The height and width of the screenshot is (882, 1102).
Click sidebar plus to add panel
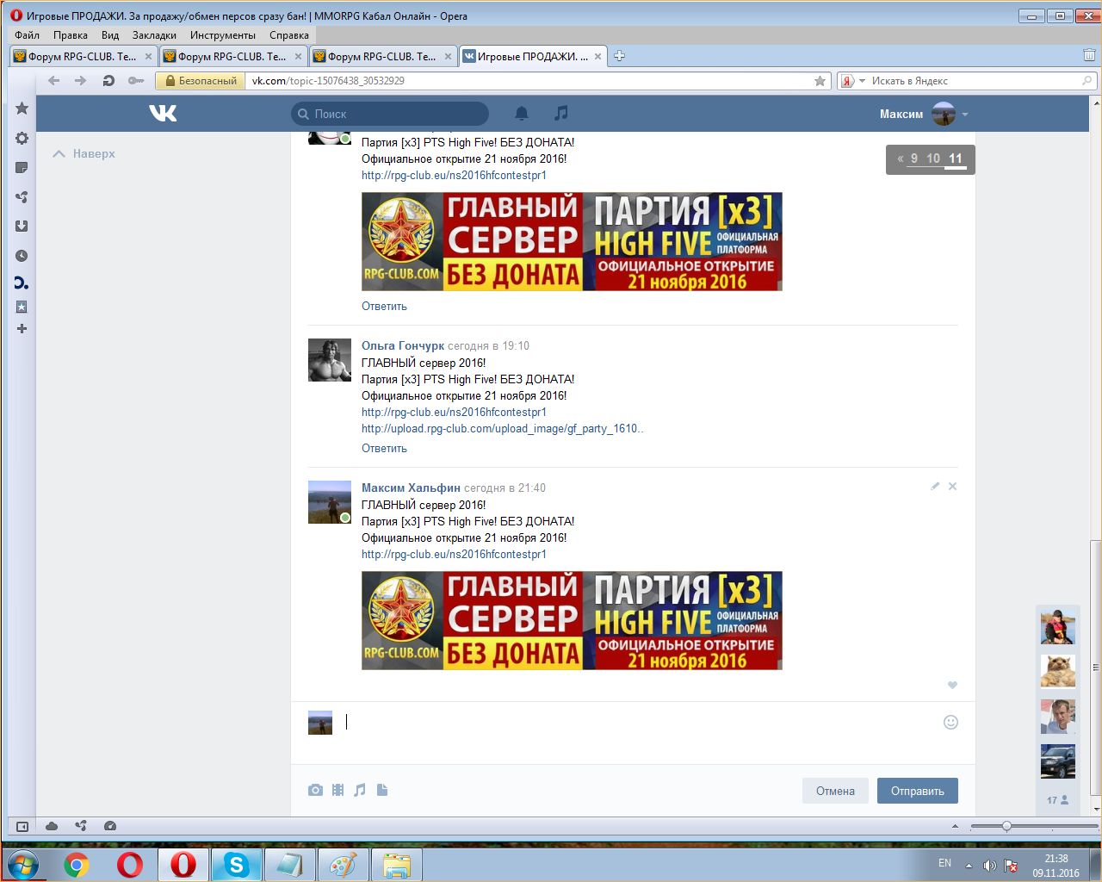(22, 328)
